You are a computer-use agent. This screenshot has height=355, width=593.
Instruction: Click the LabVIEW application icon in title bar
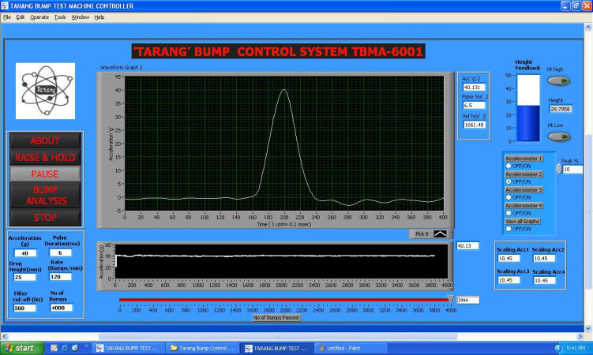(5, 6)
